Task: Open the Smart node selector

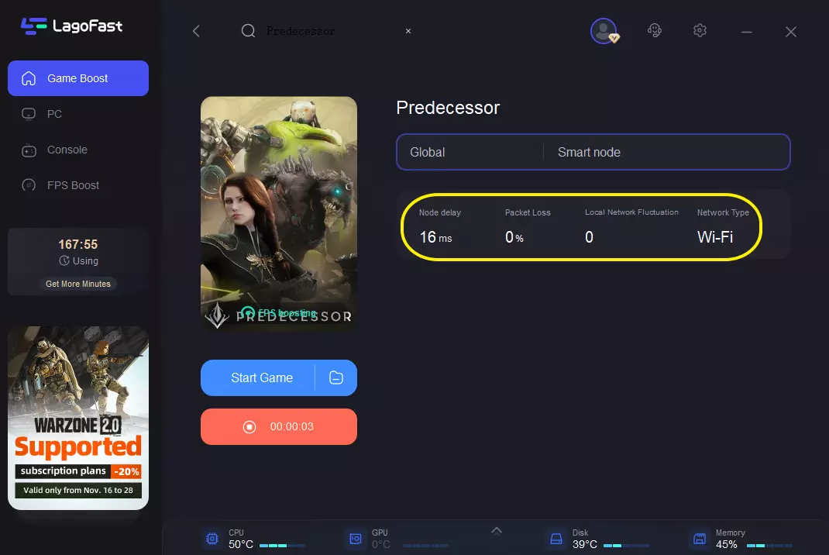Action: tap(666, 153)
